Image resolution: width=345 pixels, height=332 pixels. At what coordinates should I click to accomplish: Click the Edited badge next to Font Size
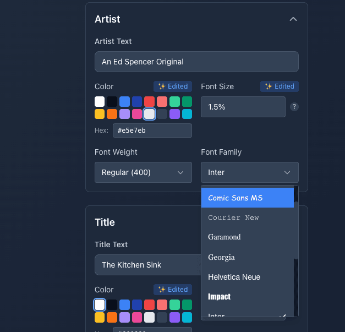click(x=280, y=86)
